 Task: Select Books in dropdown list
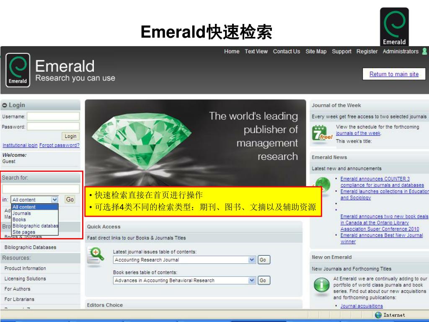(35, 220)
